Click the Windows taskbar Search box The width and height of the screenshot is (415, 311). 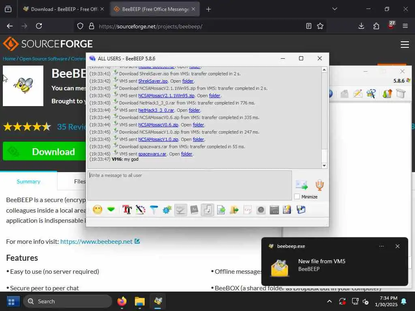(x=68, y=301)
